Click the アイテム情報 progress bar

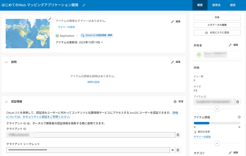pos(217,123)
